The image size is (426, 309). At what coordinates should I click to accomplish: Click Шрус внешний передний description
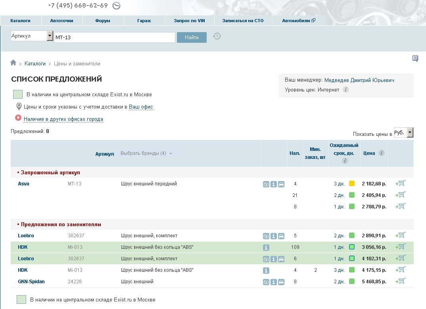[x=149, y=184]
